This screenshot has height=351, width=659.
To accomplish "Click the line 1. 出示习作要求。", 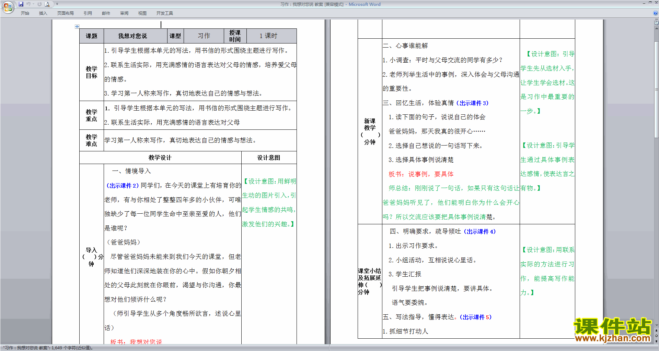I will [x=414, y=246].
